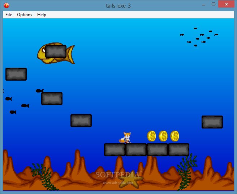This screenshot has width=237, height=194.
Task: Close the tails_exe_3 window
Action: [x=226, y=4]
